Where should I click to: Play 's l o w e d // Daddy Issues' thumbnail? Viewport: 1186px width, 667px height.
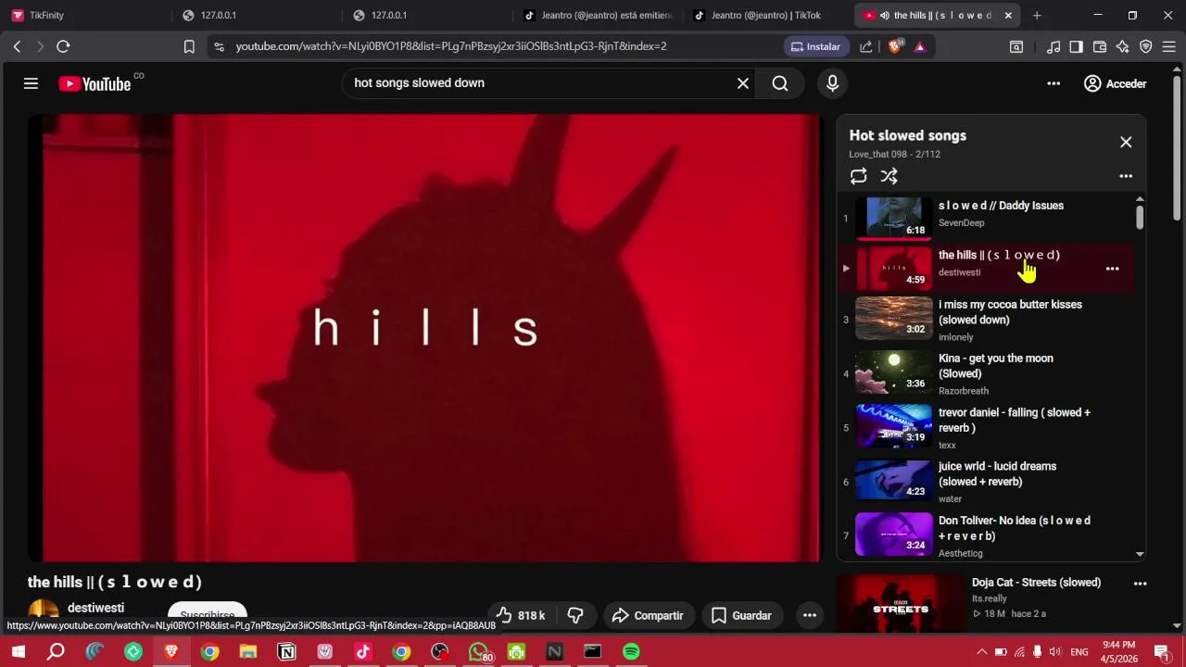click(893, 218)
